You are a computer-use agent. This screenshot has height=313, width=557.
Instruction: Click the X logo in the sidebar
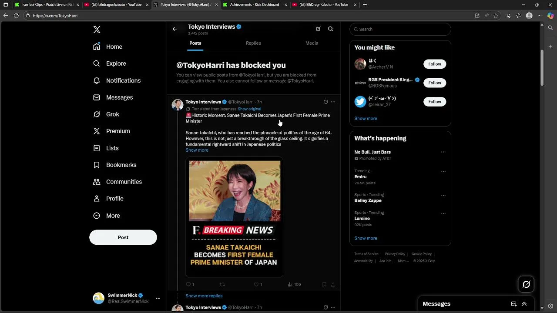click(97, 30)
